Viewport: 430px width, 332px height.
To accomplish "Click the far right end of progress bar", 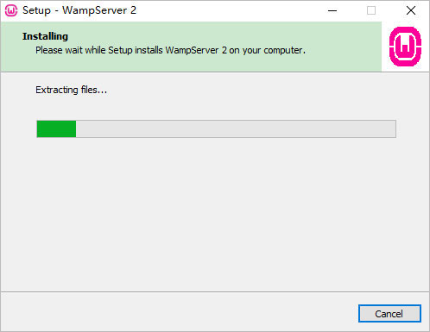I will [393, 128].
